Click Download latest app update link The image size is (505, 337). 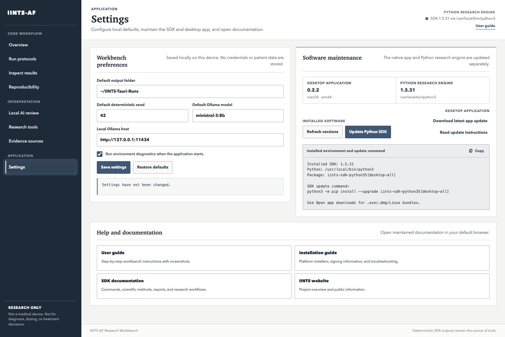[x=460, y=121]
